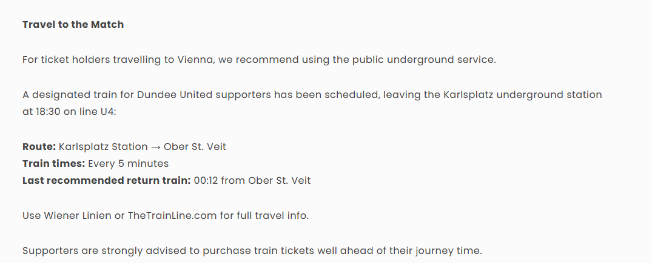Viewport: 652px width, 263px height.
Task: Click the bold "Route:" label
Action: [x=39, y=147]
